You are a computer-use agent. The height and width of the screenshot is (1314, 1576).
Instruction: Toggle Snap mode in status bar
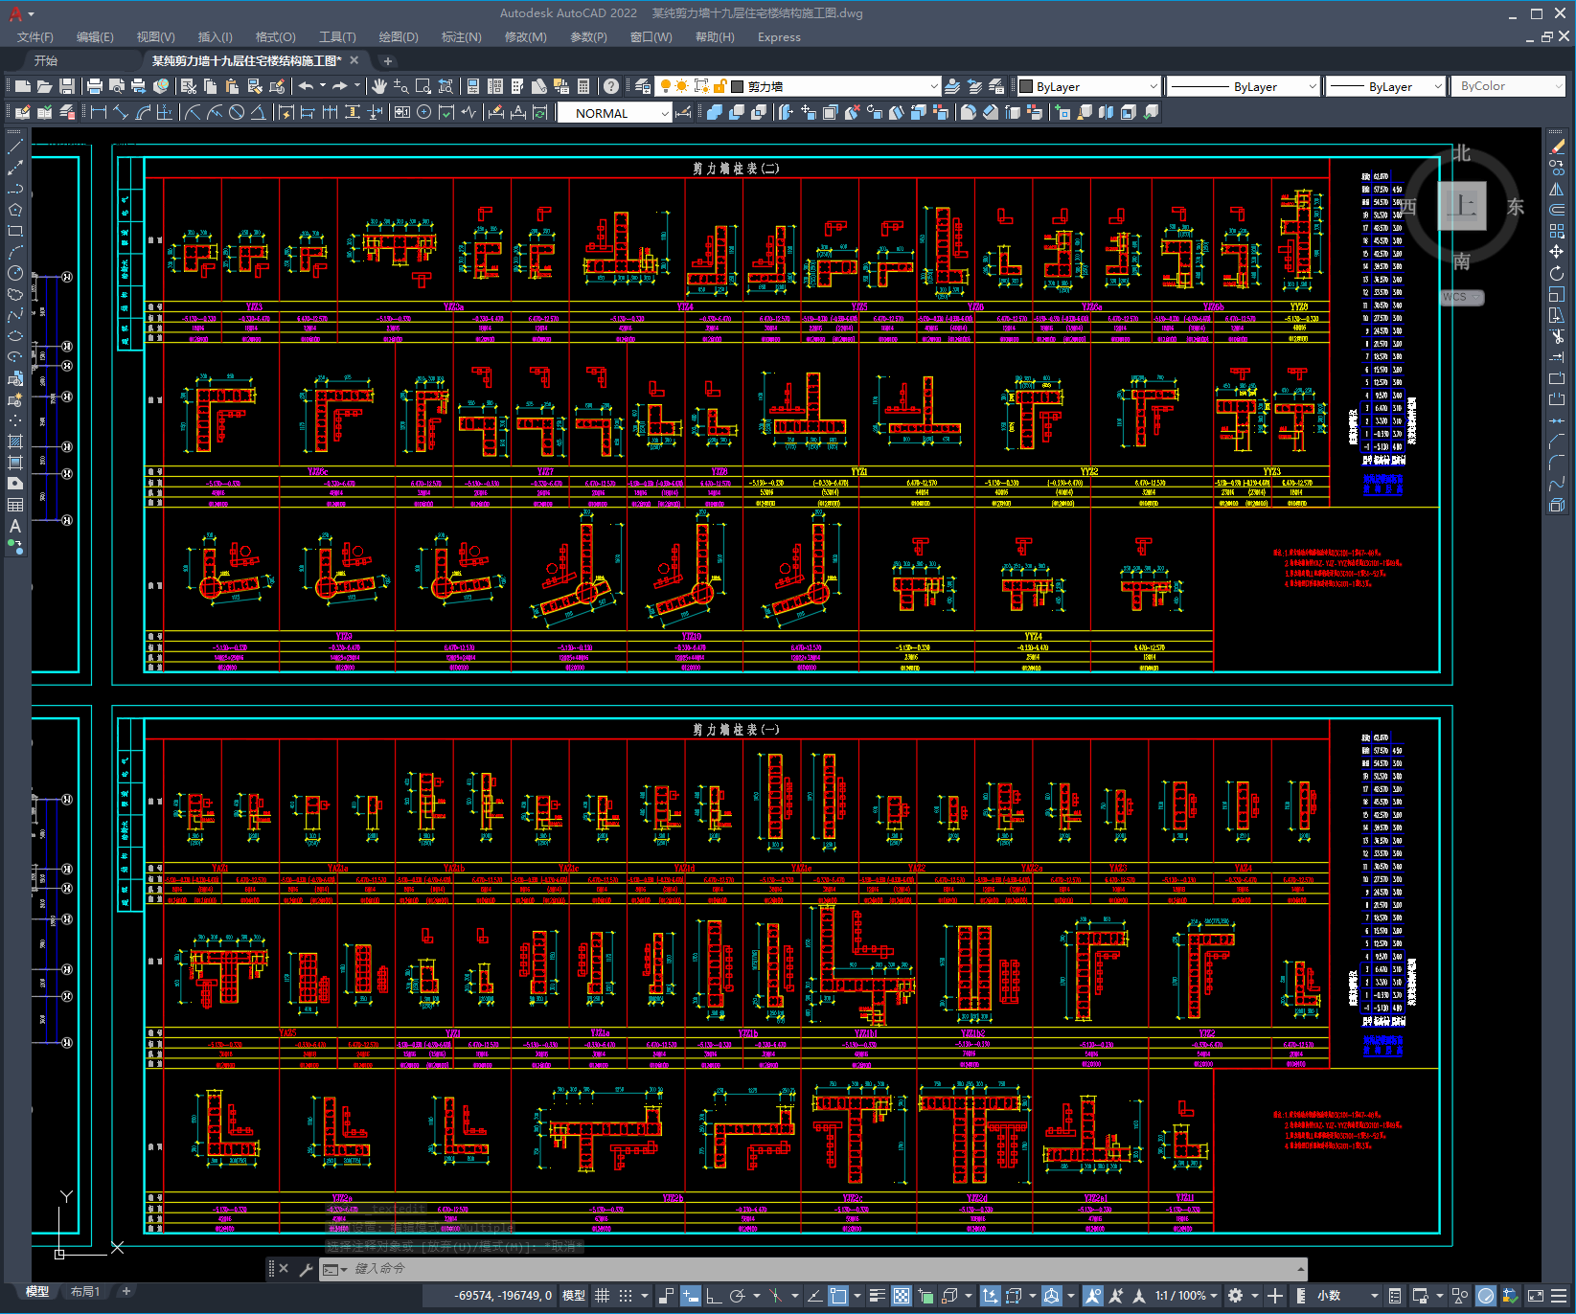point(626,1296)
